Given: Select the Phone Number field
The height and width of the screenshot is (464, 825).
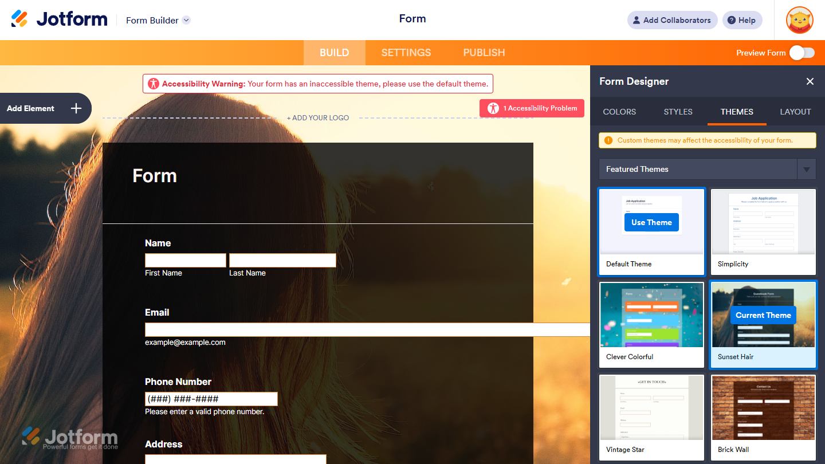Looking at the screenshot, I should (x=211, y=398).
